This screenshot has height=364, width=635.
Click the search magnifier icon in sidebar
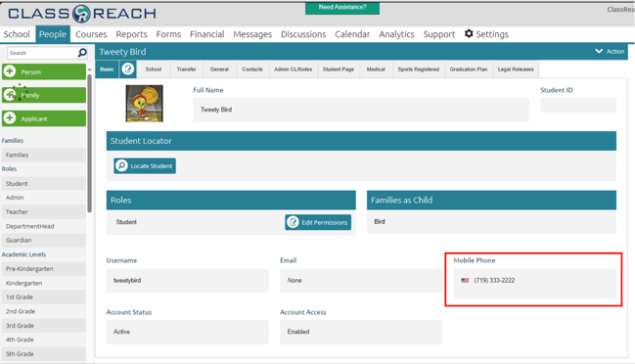pos(82,53)
